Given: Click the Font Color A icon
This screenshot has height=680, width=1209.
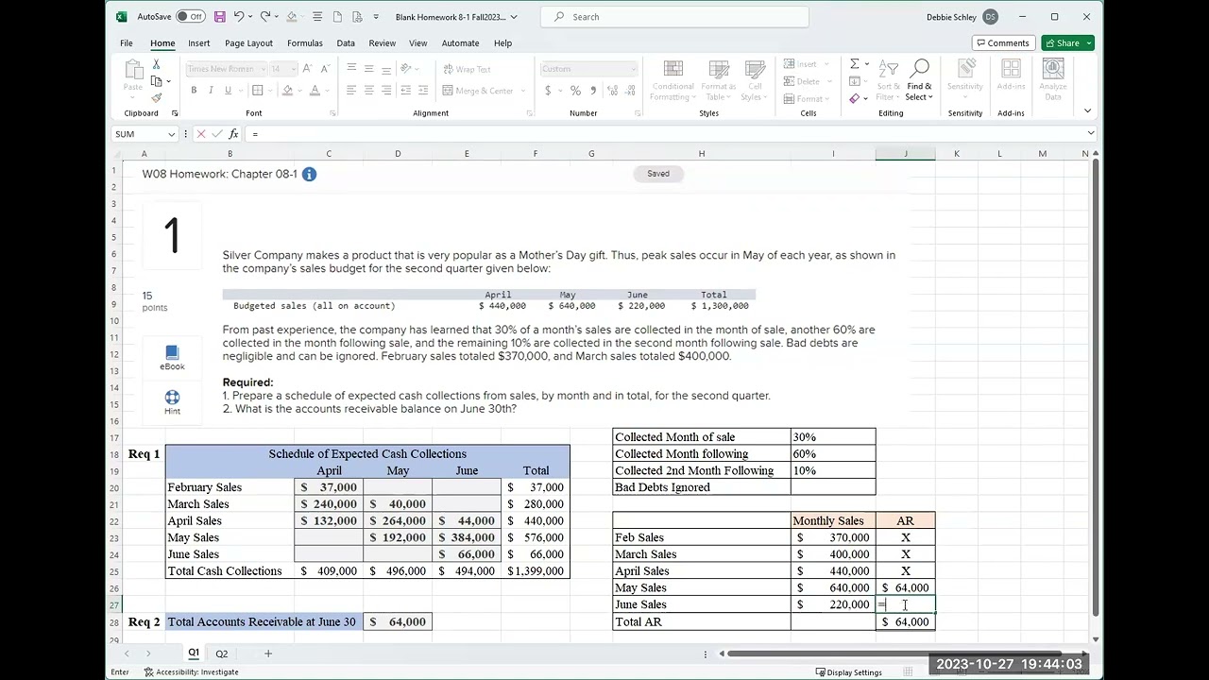Looking at the screenshot, I should pyautogui.click(x=314, y=91).
